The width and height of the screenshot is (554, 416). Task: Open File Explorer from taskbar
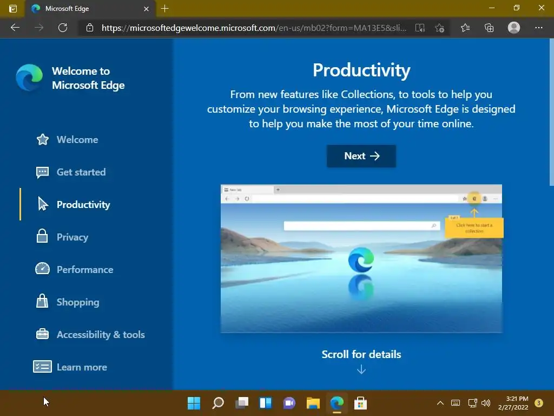313,403
